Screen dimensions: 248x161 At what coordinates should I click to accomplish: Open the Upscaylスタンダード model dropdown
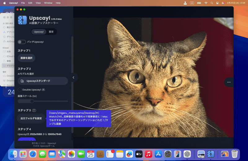(43, 81)
